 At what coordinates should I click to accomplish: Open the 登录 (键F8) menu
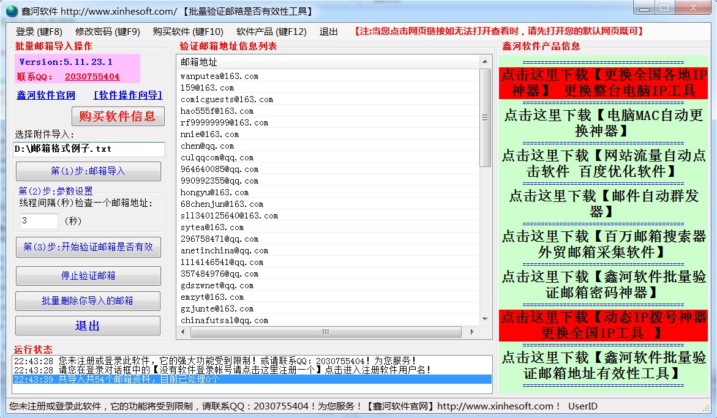(39, 32)
